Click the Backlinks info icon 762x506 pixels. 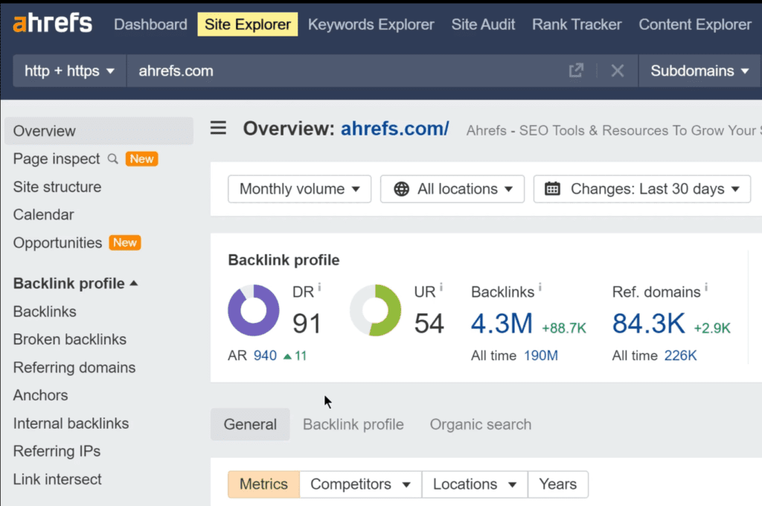pyautogui.click(x=540, y=286)
